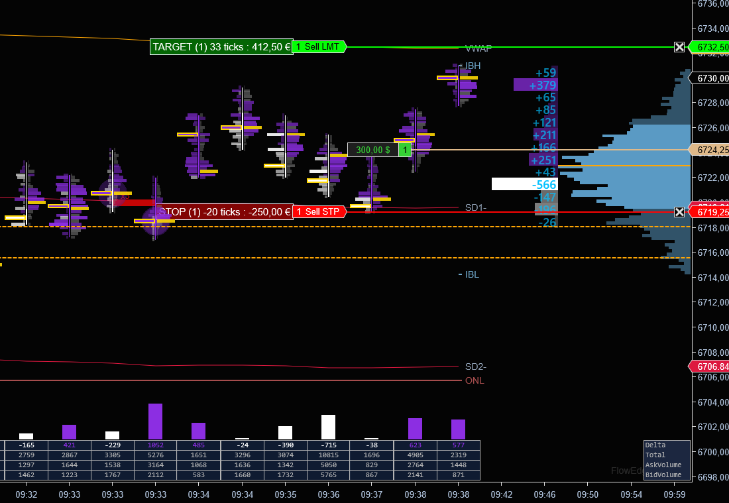The width and height of the screenshot is (729, 503).
Task: Click the tall purple delta bar for 1052
Action: click(x=155, y=421)
